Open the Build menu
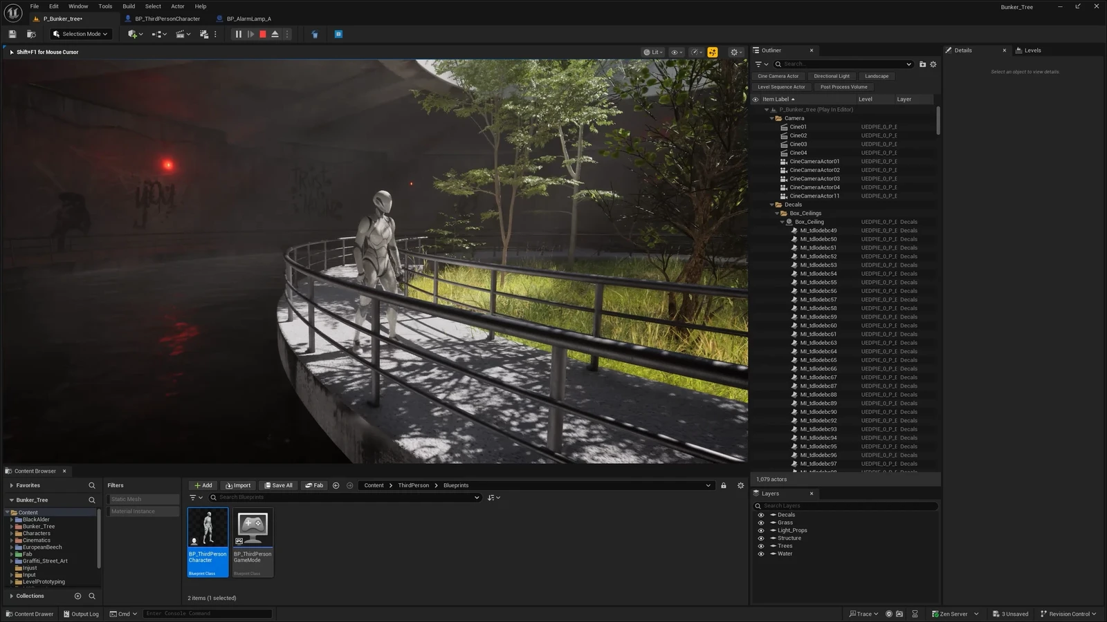This screenshot has width=1107, height=622. click(129, 6)
